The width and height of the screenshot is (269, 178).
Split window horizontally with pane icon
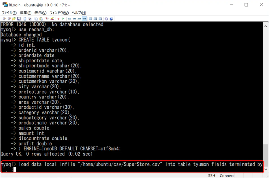point(90,19)
